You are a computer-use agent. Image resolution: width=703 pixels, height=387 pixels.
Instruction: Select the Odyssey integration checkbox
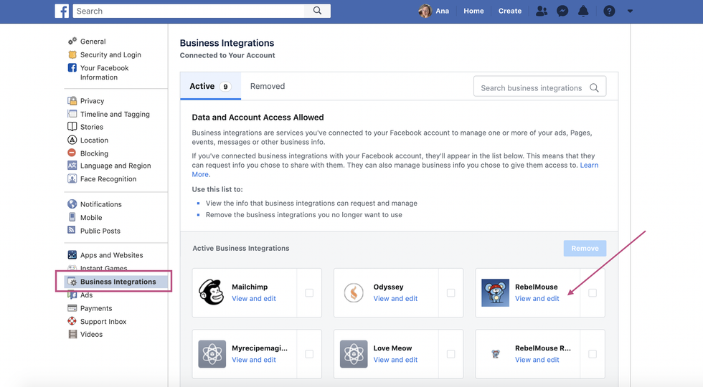(450, 292)
